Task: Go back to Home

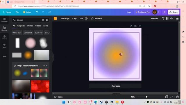Action: pyautogui.click(x=7, y=12)
